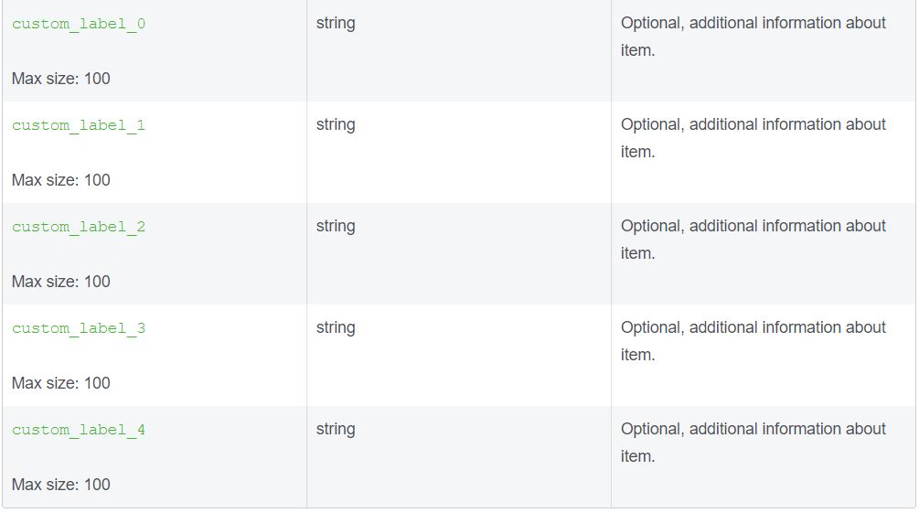The image size is (919, 513).
Task: Select "string" type in custom_label_2 row
Action: [336, 227]
